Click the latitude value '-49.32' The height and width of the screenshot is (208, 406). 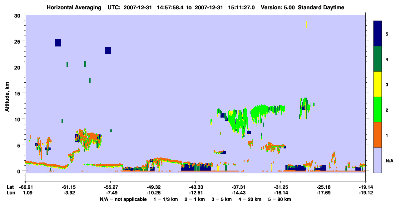153,187
